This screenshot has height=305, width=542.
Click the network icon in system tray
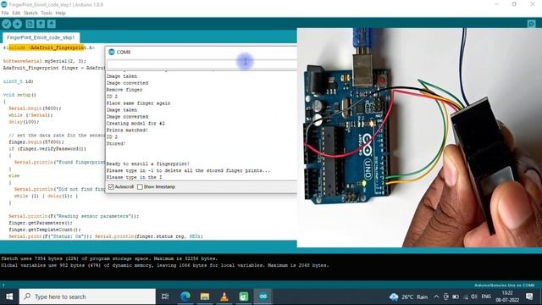(465, 297)
